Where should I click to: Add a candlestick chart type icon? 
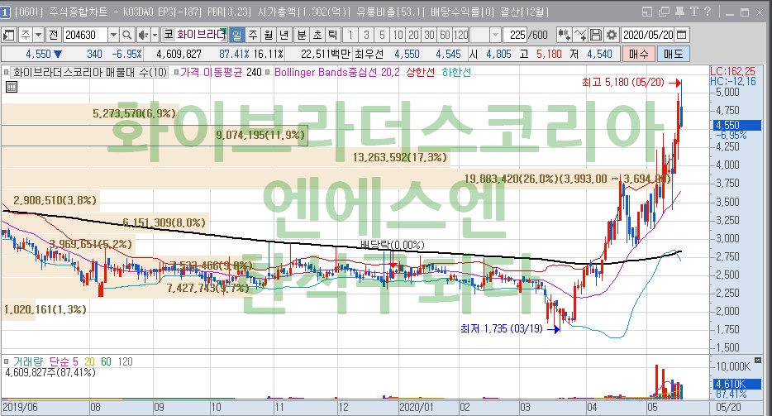click(x=565, y=35)
